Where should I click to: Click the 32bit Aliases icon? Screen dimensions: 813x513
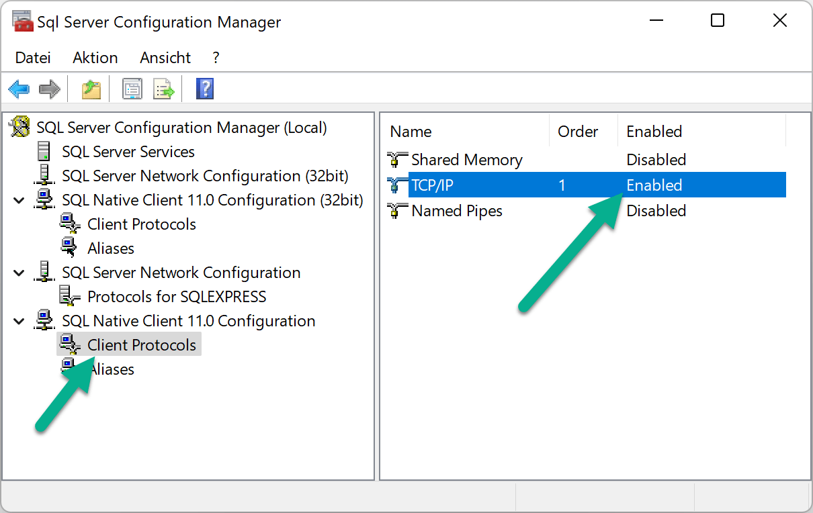[x=70, y=248]
